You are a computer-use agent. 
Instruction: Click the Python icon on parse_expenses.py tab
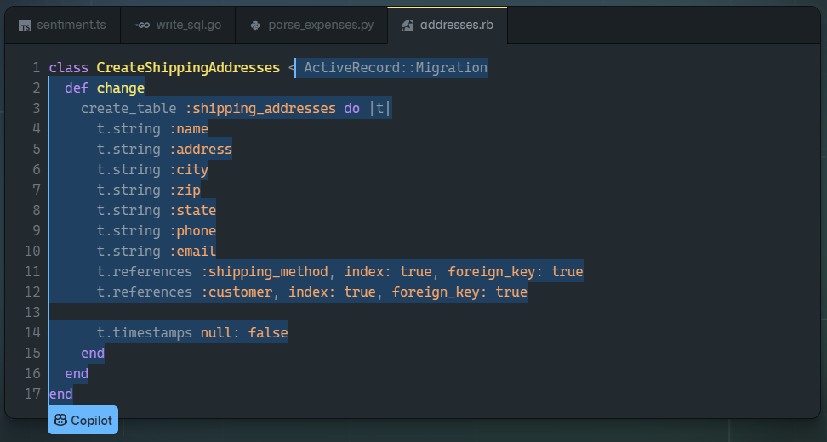tap(255, 25)
